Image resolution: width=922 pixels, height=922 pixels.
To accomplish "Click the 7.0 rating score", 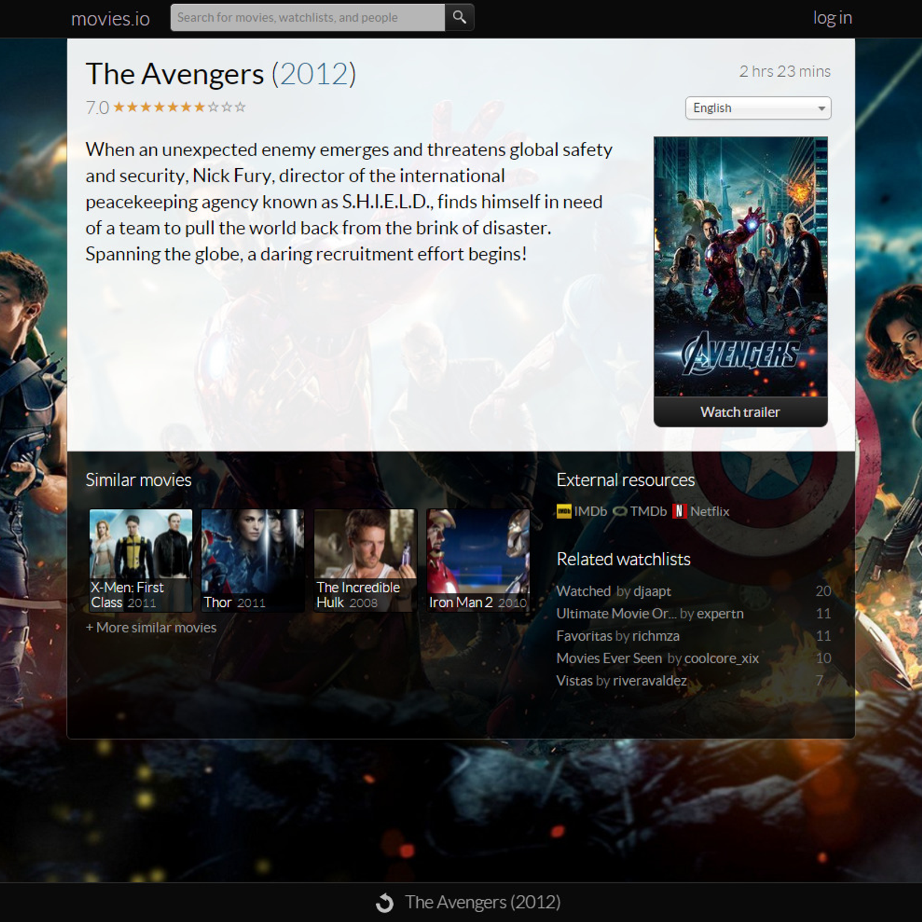I will tap(97, 108).
